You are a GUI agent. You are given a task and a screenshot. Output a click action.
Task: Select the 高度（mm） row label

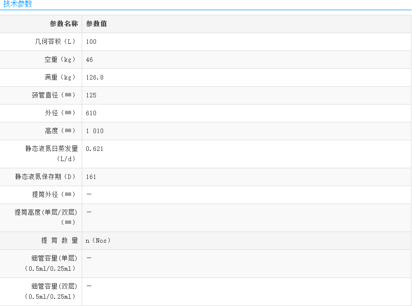pos(61,131)
